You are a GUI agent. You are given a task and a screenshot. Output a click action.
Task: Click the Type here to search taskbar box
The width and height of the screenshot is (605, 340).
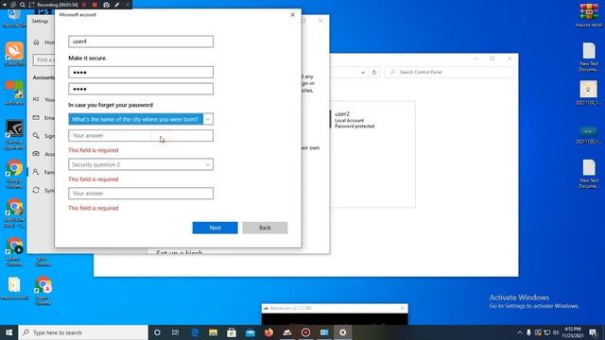coord(83,332)
